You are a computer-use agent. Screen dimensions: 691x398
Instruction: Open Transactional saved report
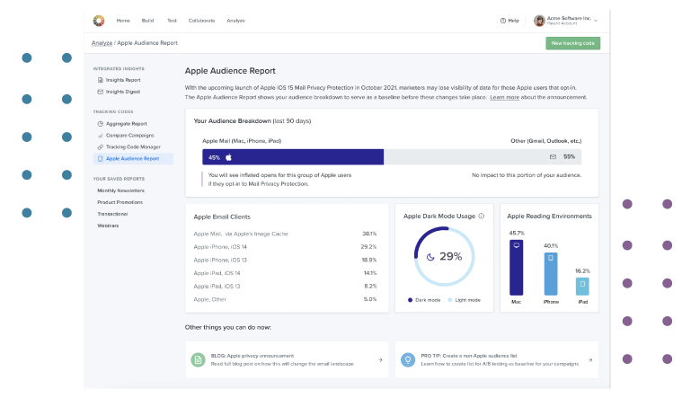point(112,214)
